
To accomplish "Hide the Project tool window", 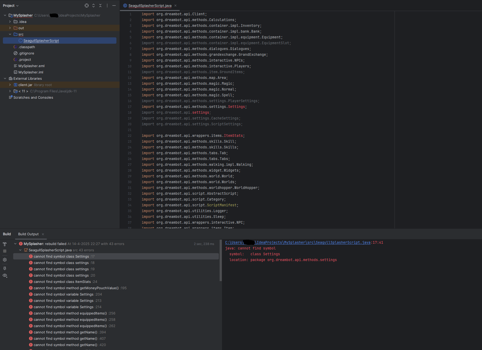I will coord(114,6).
